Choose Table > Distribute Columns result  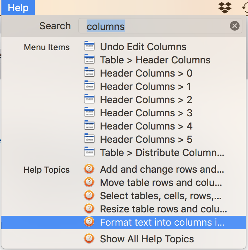point(162,153)
